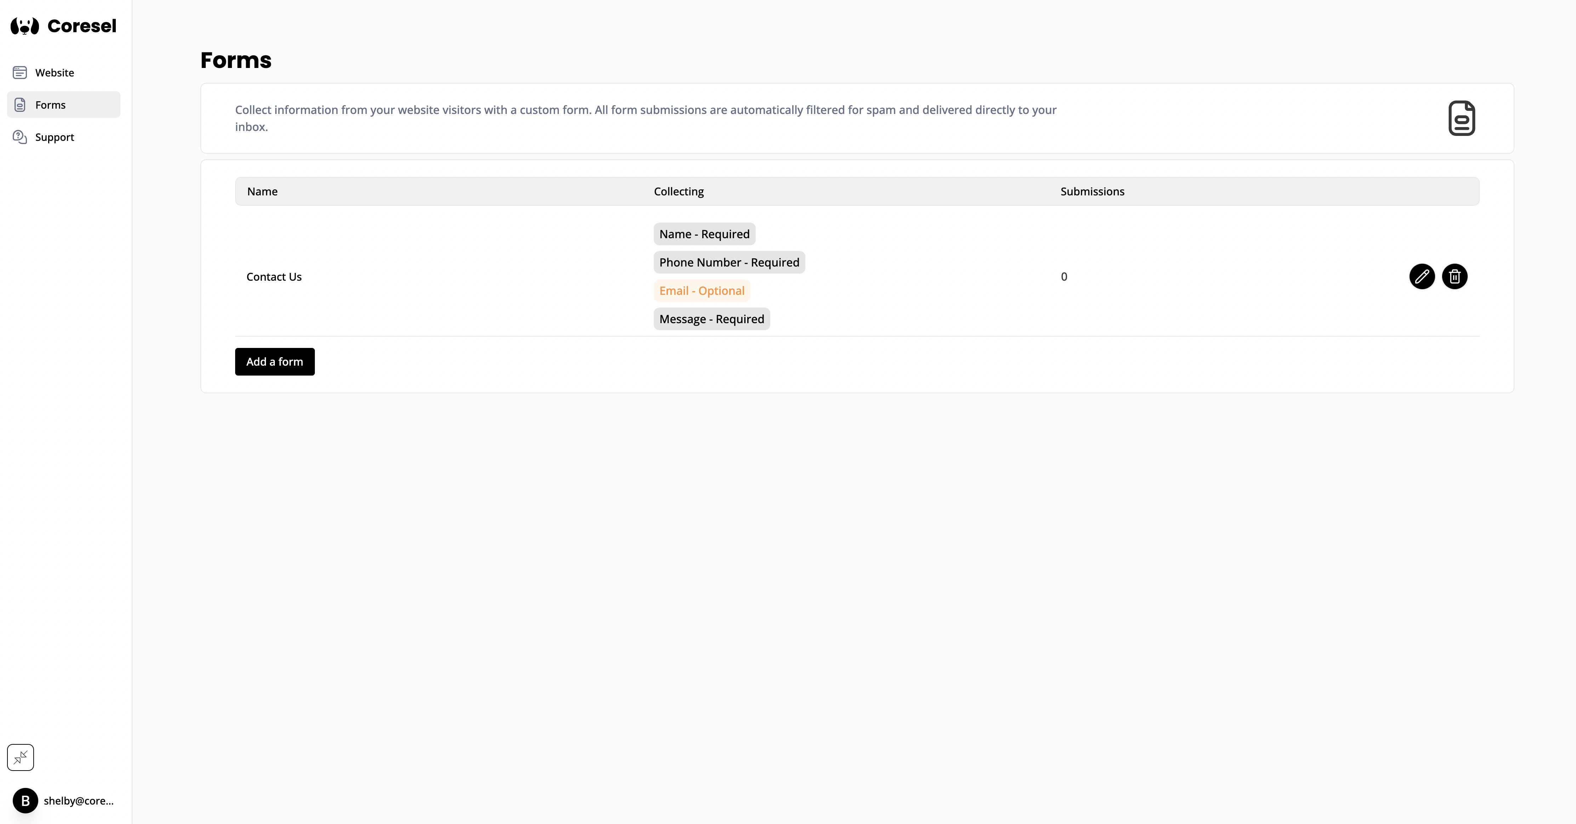Click the Phone Number - Required tag

coord(729,262)
